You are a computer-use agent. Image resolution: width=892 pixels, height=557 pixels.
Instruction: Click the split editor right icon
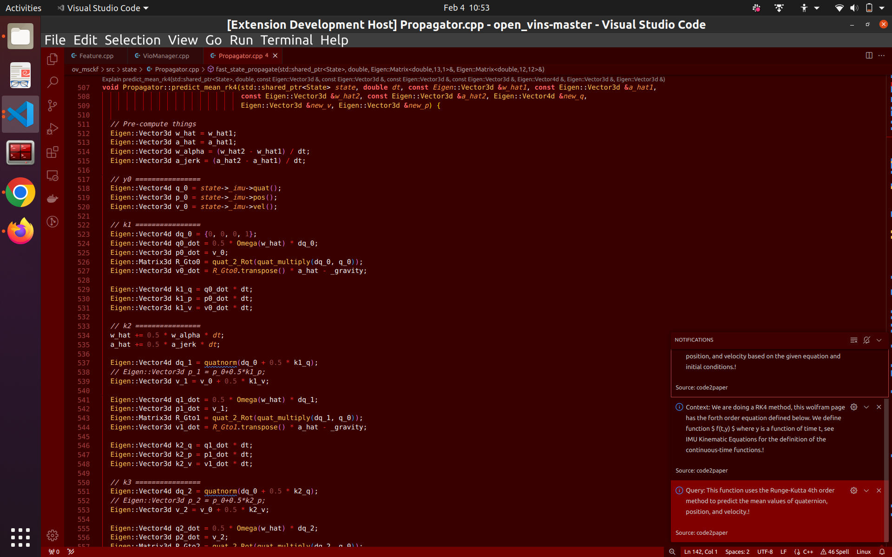click(869, 55)
